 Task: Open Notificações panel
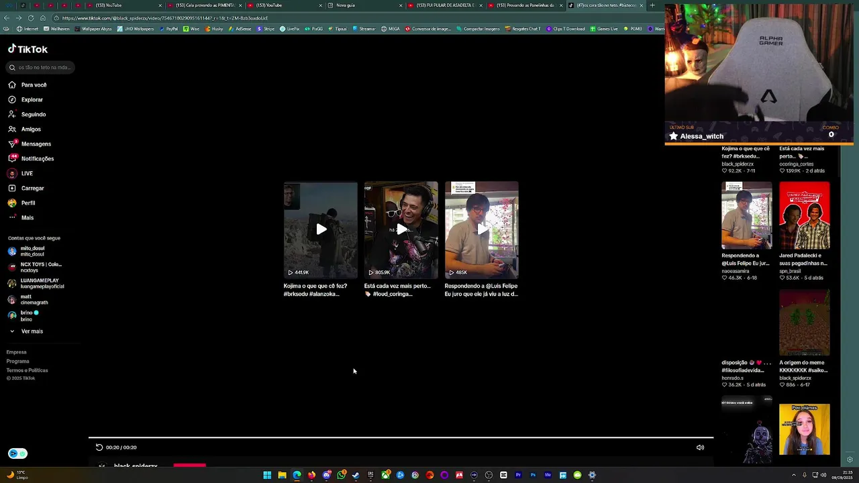[x=31, y=158]
